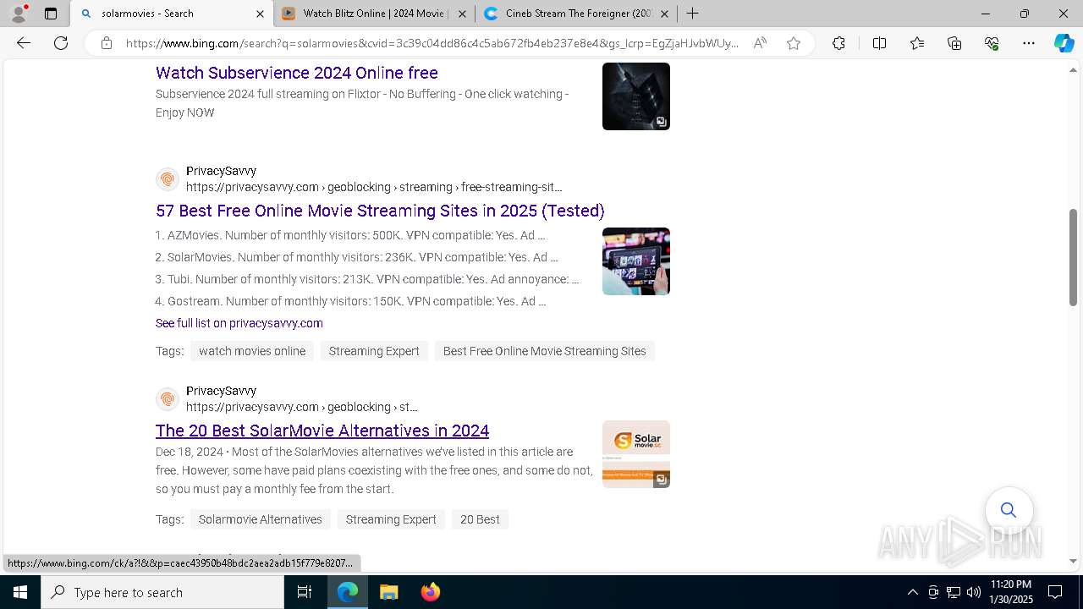Open network status tray icon

pyautogui.click(x=954, y=592)
